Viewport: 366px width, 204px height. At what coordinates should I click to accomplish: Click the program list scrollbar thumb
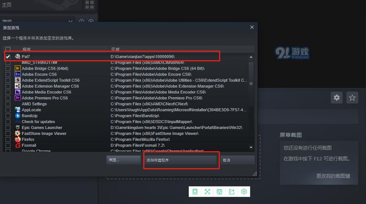point(251,84)
